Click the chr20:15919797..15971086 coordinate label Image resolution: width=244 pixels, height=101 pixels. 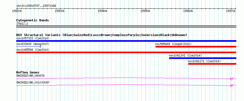[36, 6]
